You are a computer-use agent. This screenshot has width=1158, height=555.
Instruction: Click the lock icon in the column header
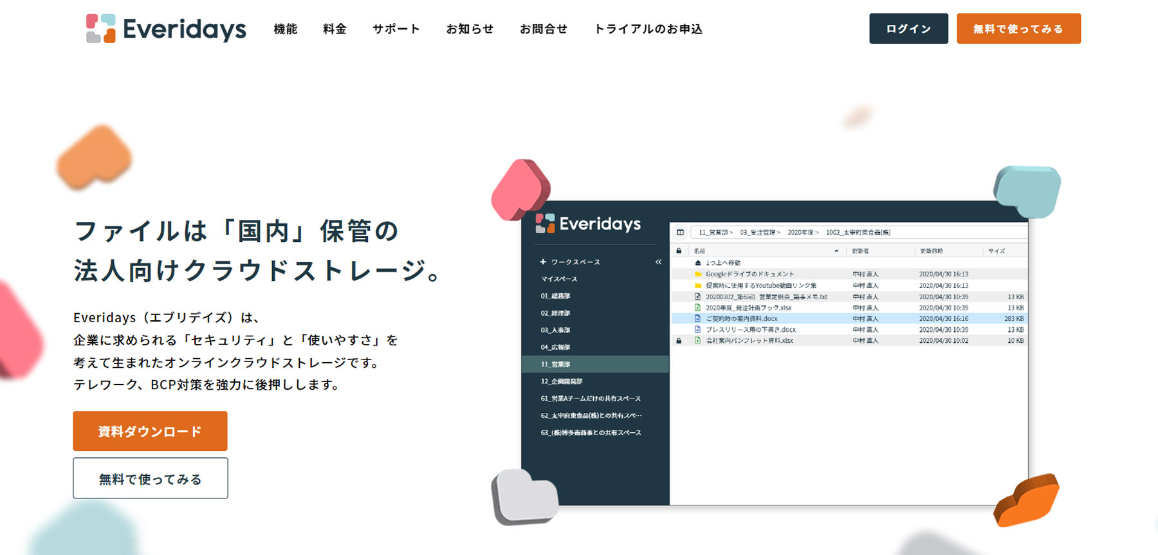679,251
